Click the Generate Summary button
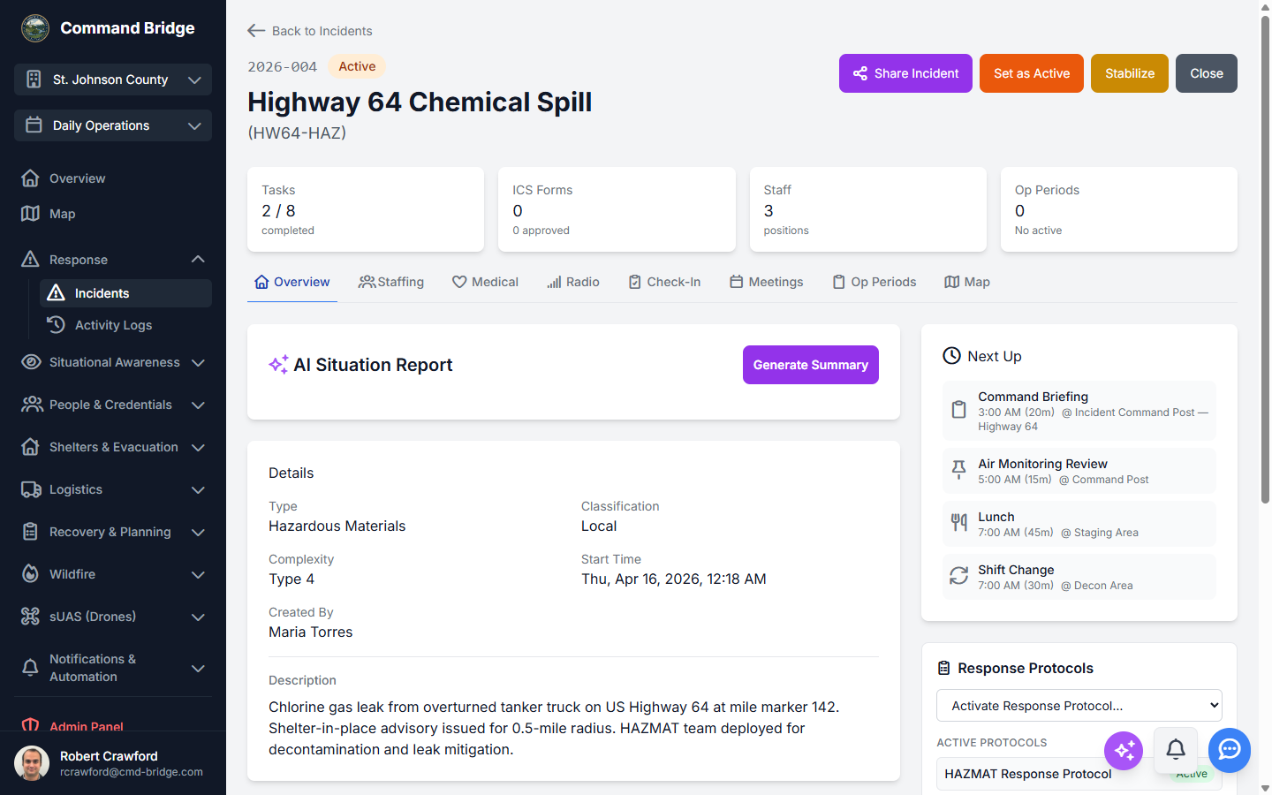 (x=810, y=364)
